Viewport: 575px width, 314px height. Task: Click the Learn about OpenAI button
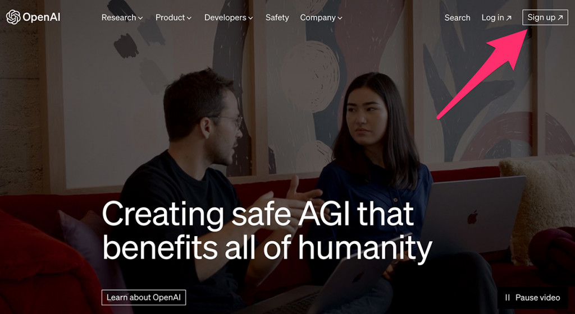(144, 298)
